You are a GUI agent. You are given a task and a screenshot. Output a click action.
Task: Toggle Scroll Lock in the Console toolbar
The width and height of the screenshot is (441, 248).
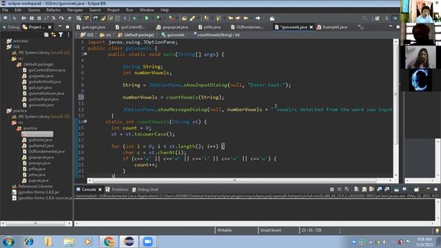365,189
